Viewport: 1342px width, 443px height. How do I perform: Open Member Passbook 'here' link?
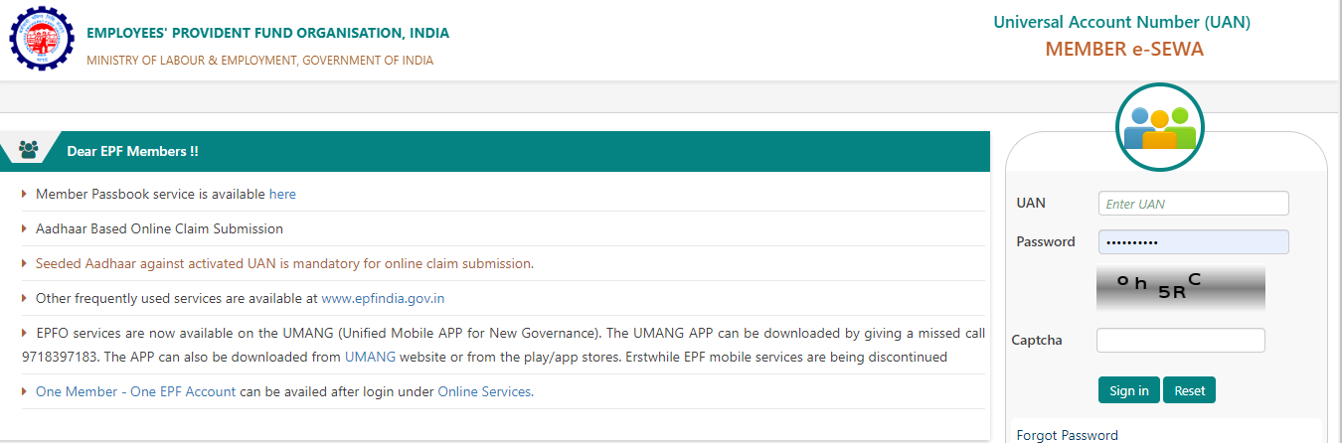(x=282, y=194)
